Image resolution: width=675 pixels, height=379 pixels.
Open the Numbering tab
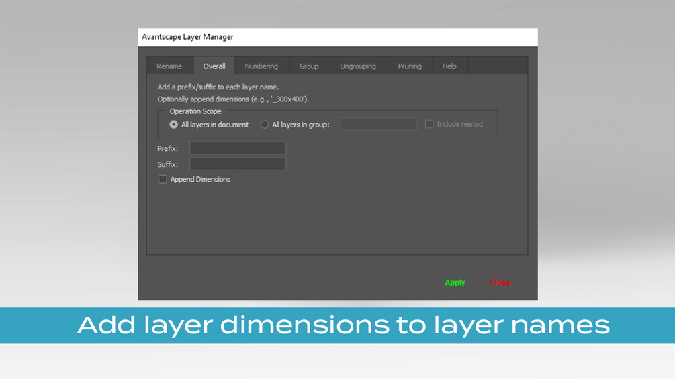(x=261, y=66)
